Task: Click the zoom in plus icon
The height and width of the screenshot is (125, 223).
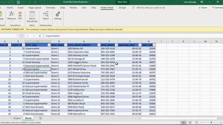Action: pyautogui.click(x=221, y=123)
